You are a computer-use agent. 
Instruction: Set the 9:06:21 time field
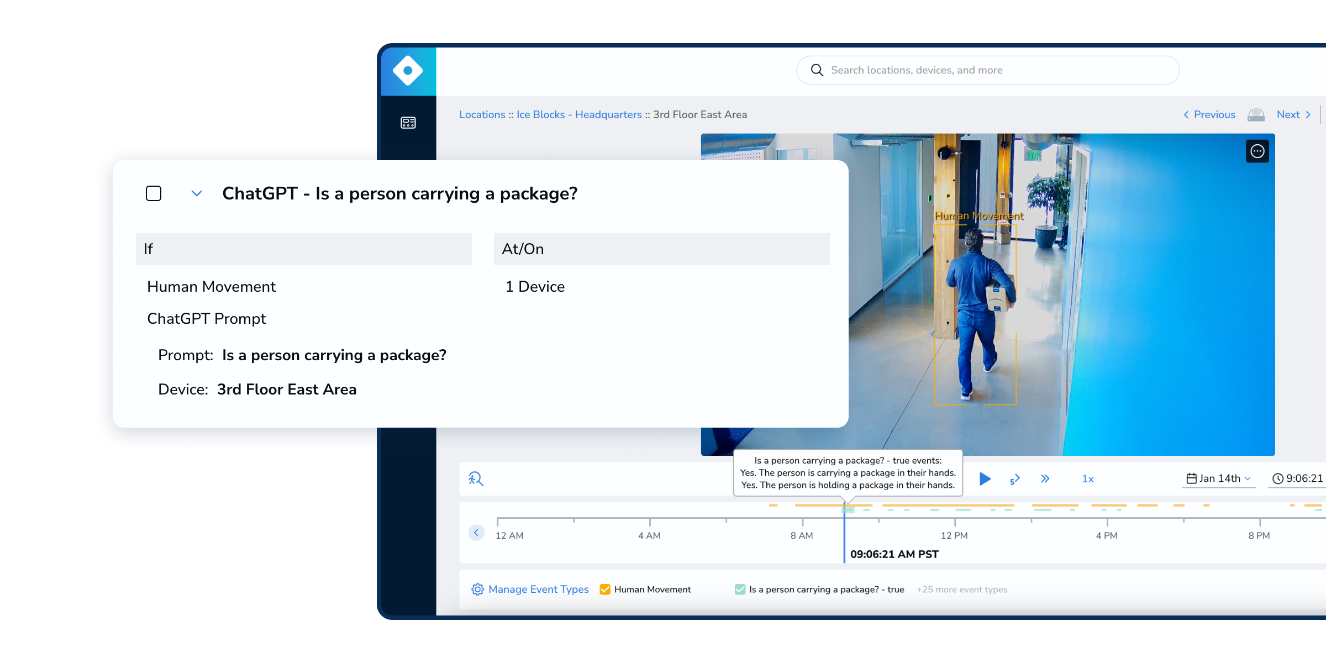click(1297, 478)
